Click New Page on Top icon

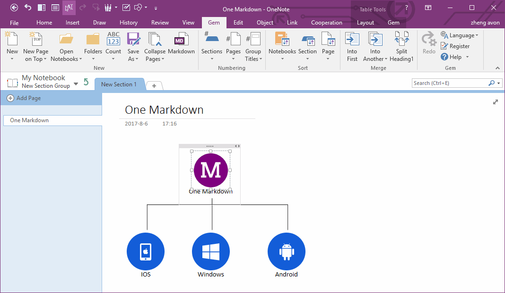click(x=35, y=39)
